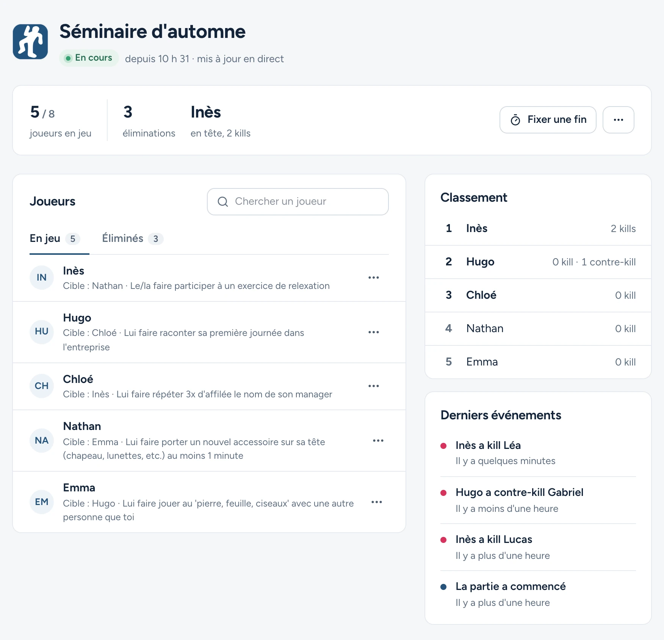Focus the Chercher un joueur field
The image size is (664, 640).
[x=298, y=202]
